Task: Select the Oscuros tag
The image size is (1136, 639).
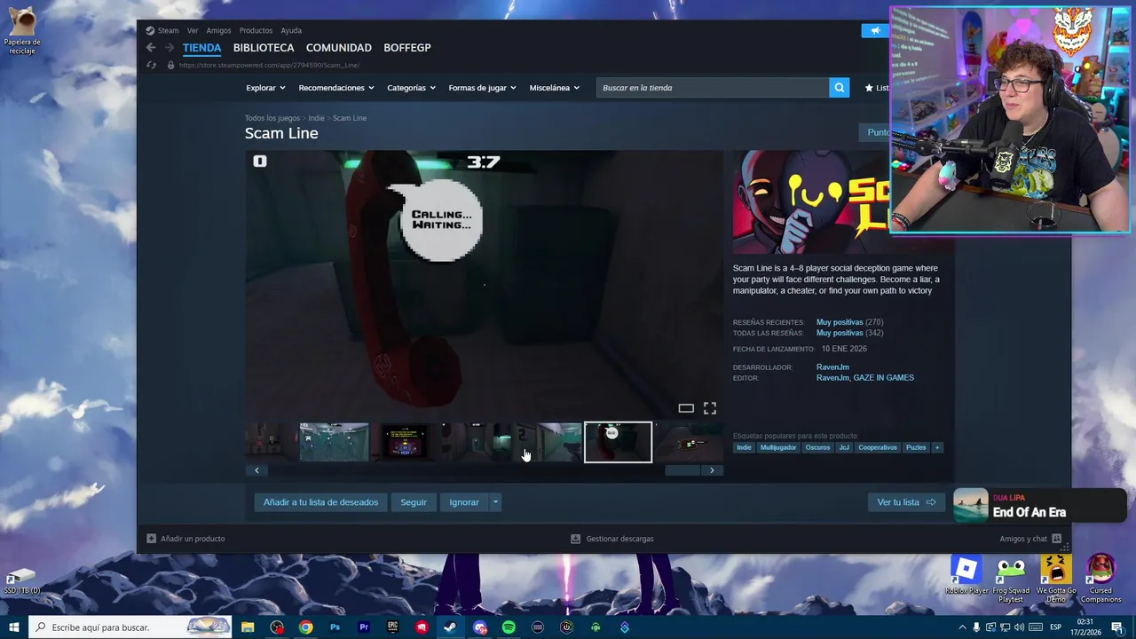Action: (x=817, y=447)
